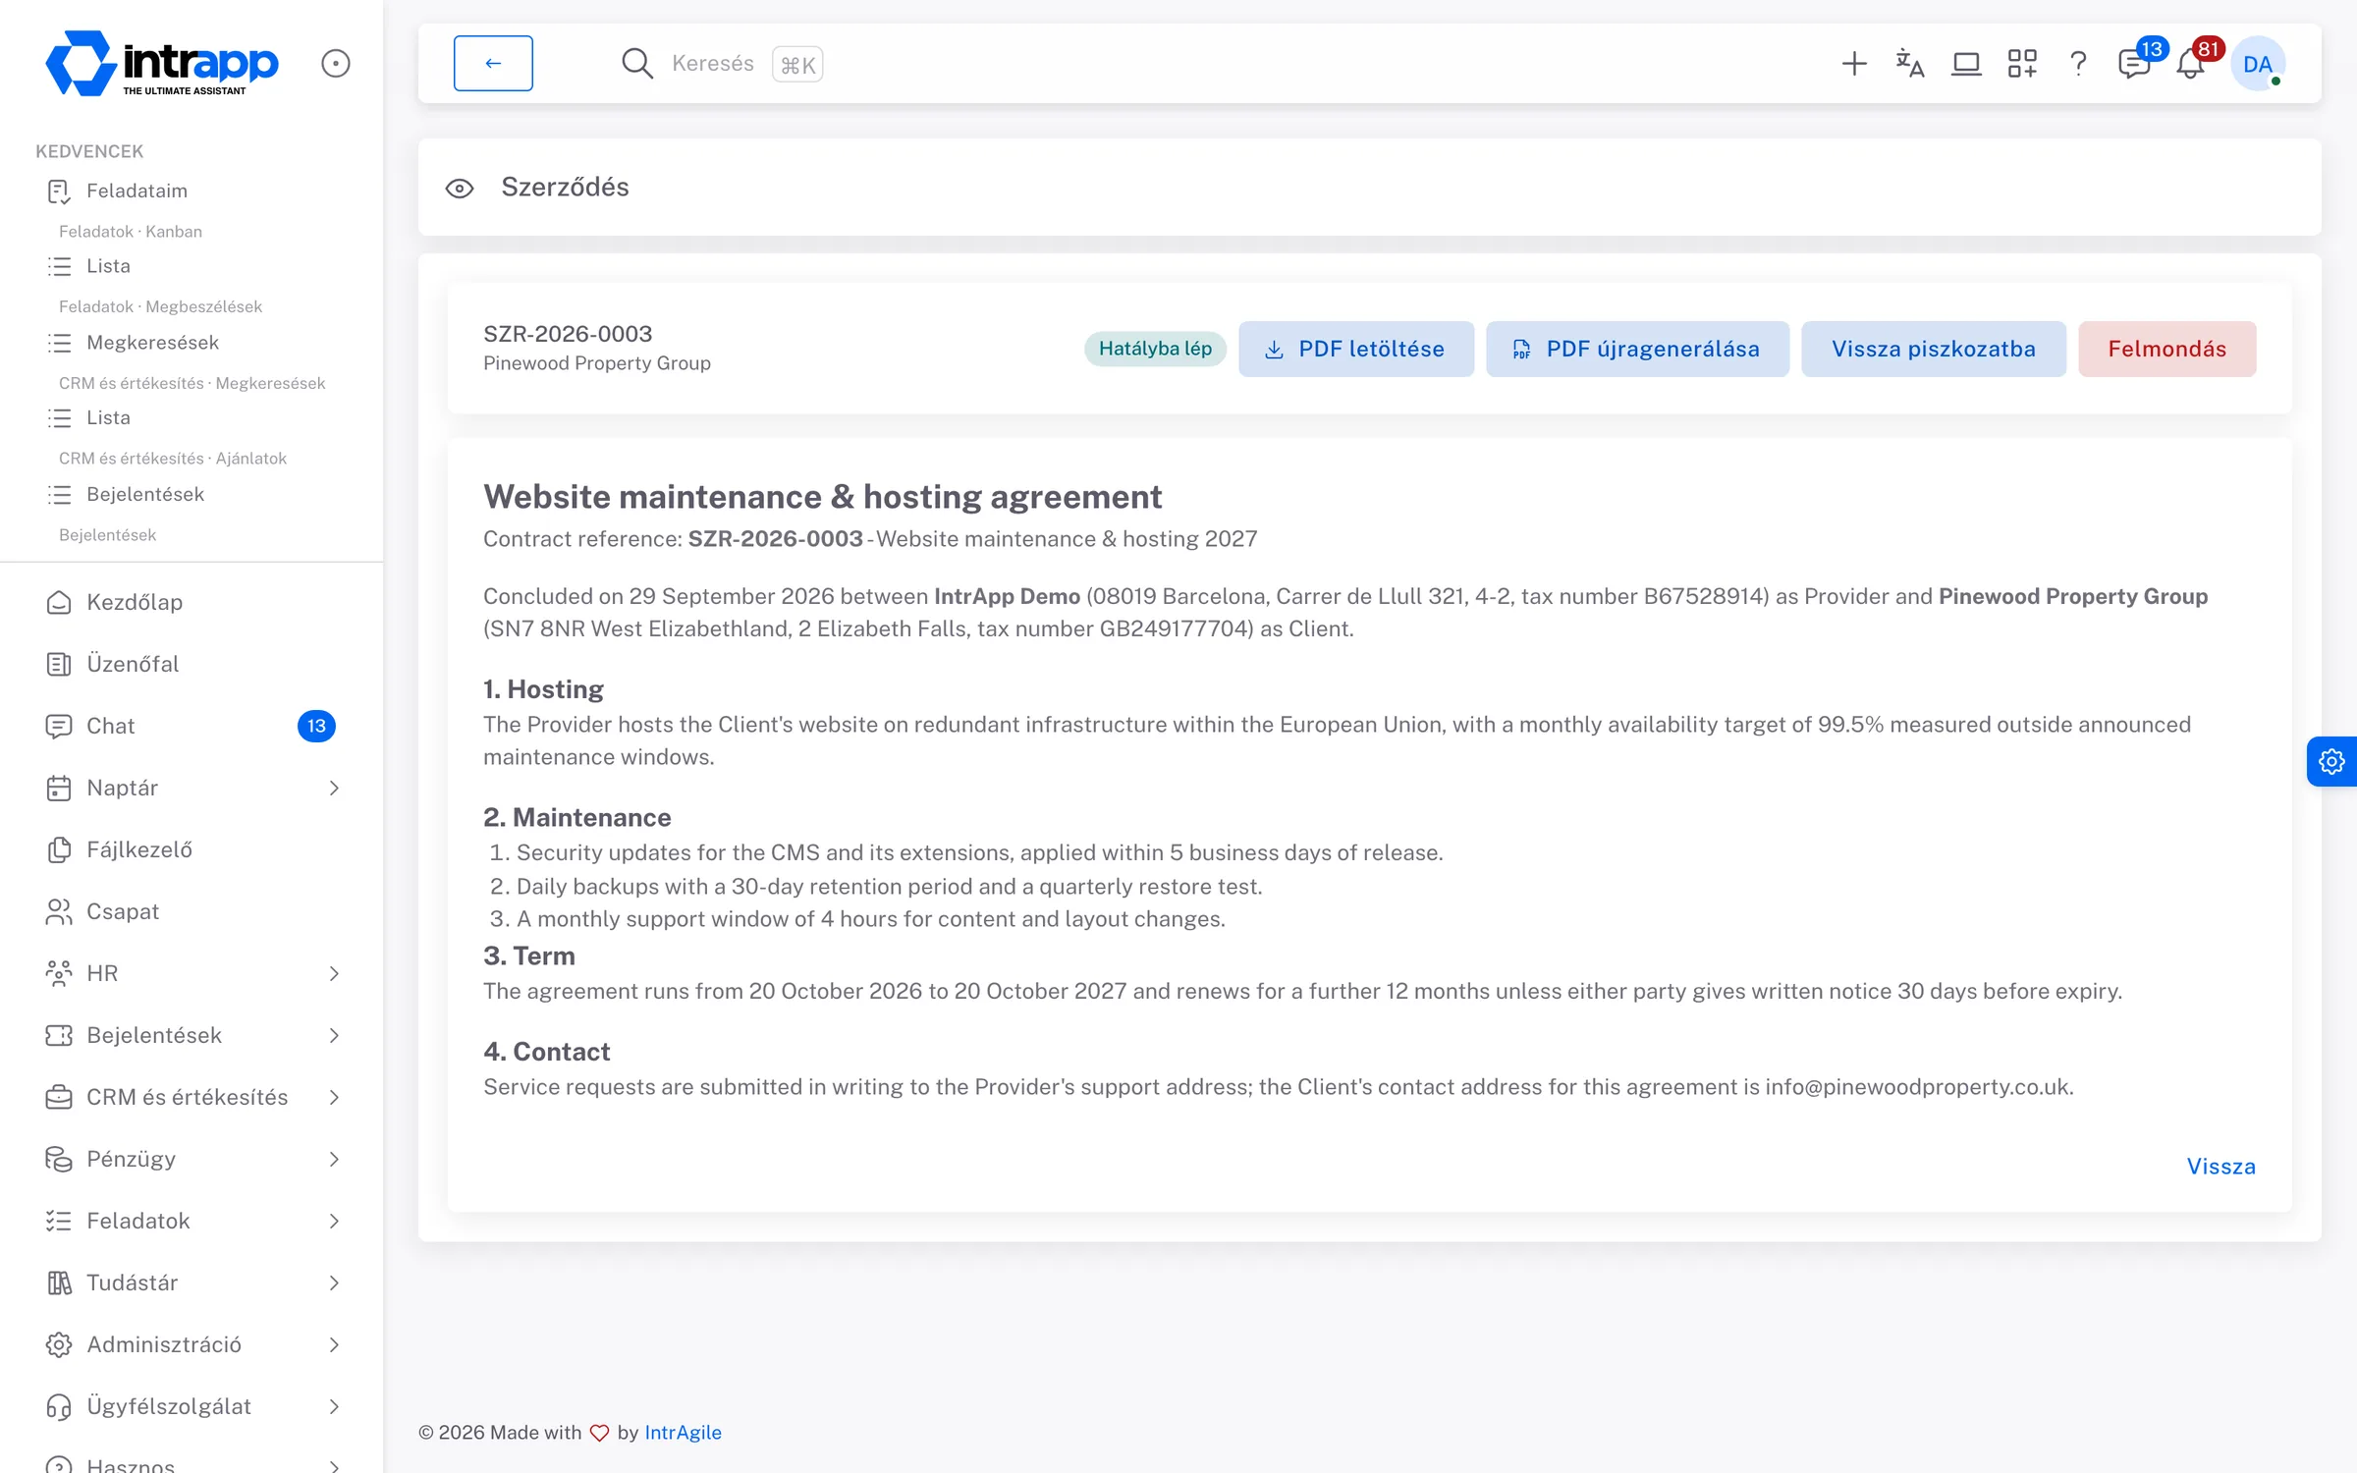
Task: Click the Pinewood Property Group name under SZR-2026-0003
Action: tap(597, 363)
